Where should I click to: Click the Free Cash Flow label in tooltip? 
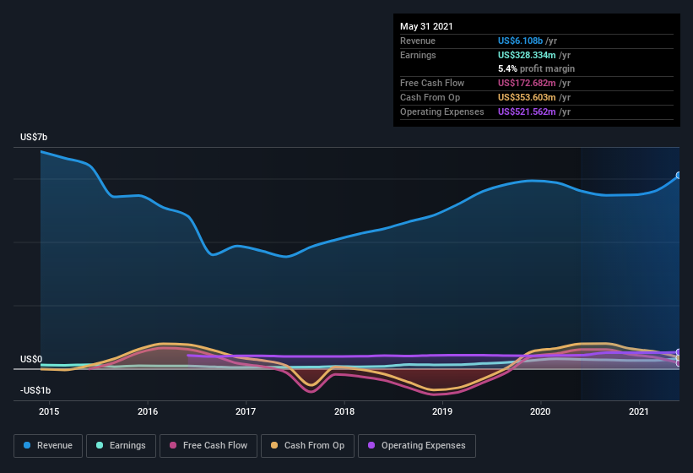[432, 83]
